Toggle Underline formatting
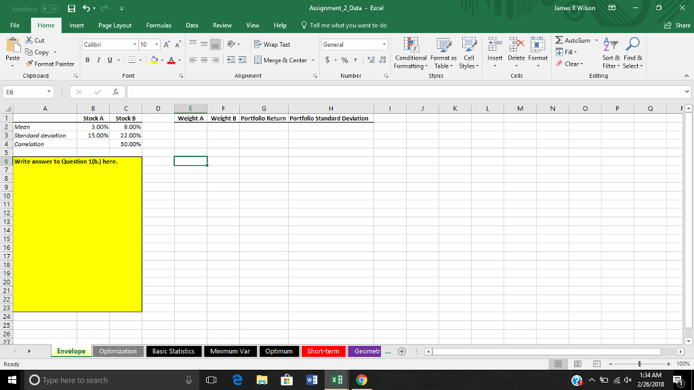 [x=110, y=60]
